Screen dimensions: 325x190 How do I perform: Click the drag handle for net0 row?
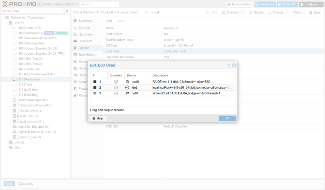tap(95, 93)
